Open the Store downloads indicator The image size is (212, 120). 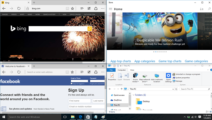[201, 9]
